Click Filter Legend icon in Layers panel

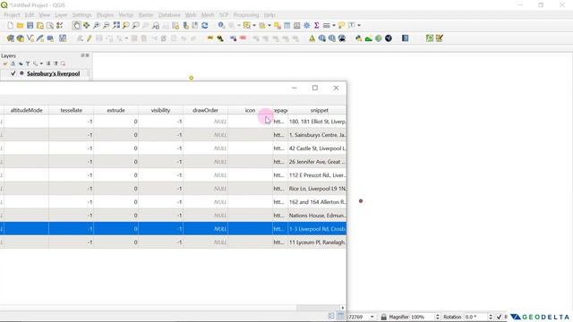click(x=28, y=64)
